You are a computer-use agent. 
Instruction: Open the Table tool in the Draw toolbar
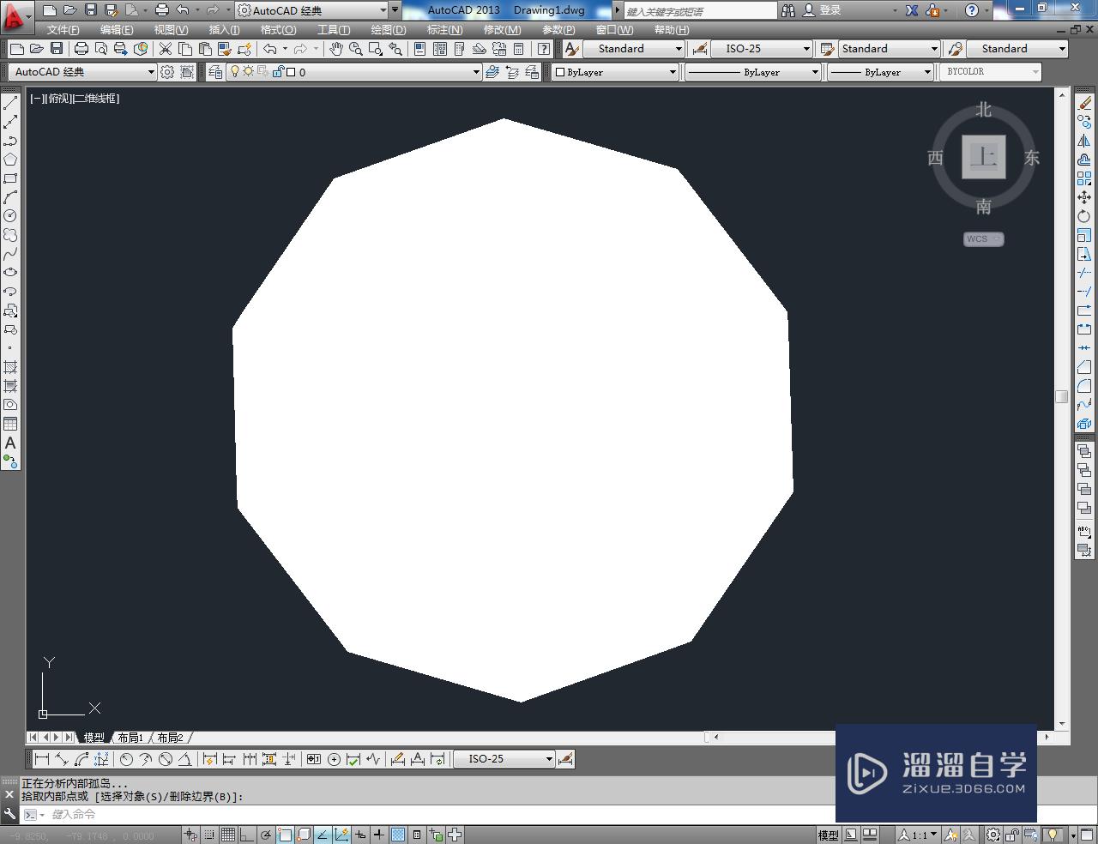(x=10, y=424)
